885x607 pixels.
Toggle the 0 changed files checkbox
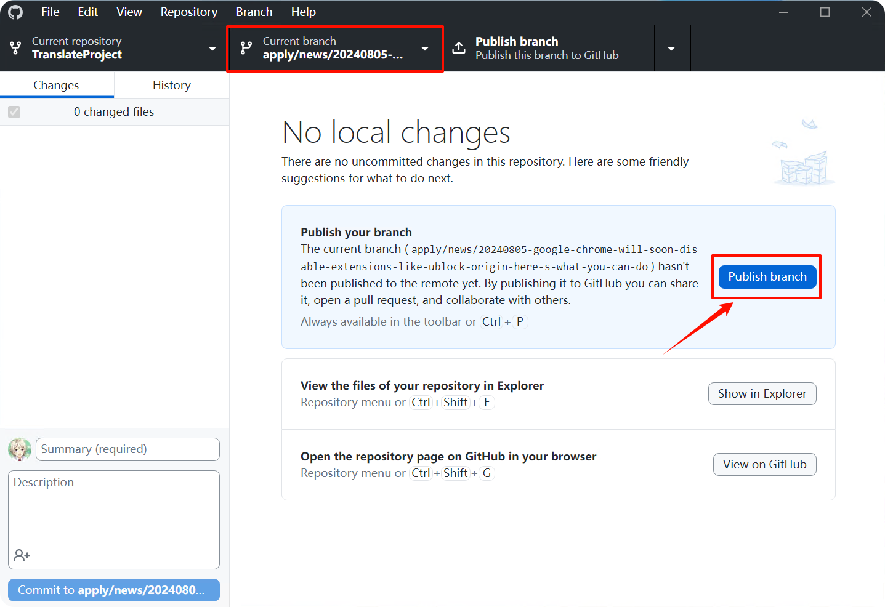click(14, 112)
